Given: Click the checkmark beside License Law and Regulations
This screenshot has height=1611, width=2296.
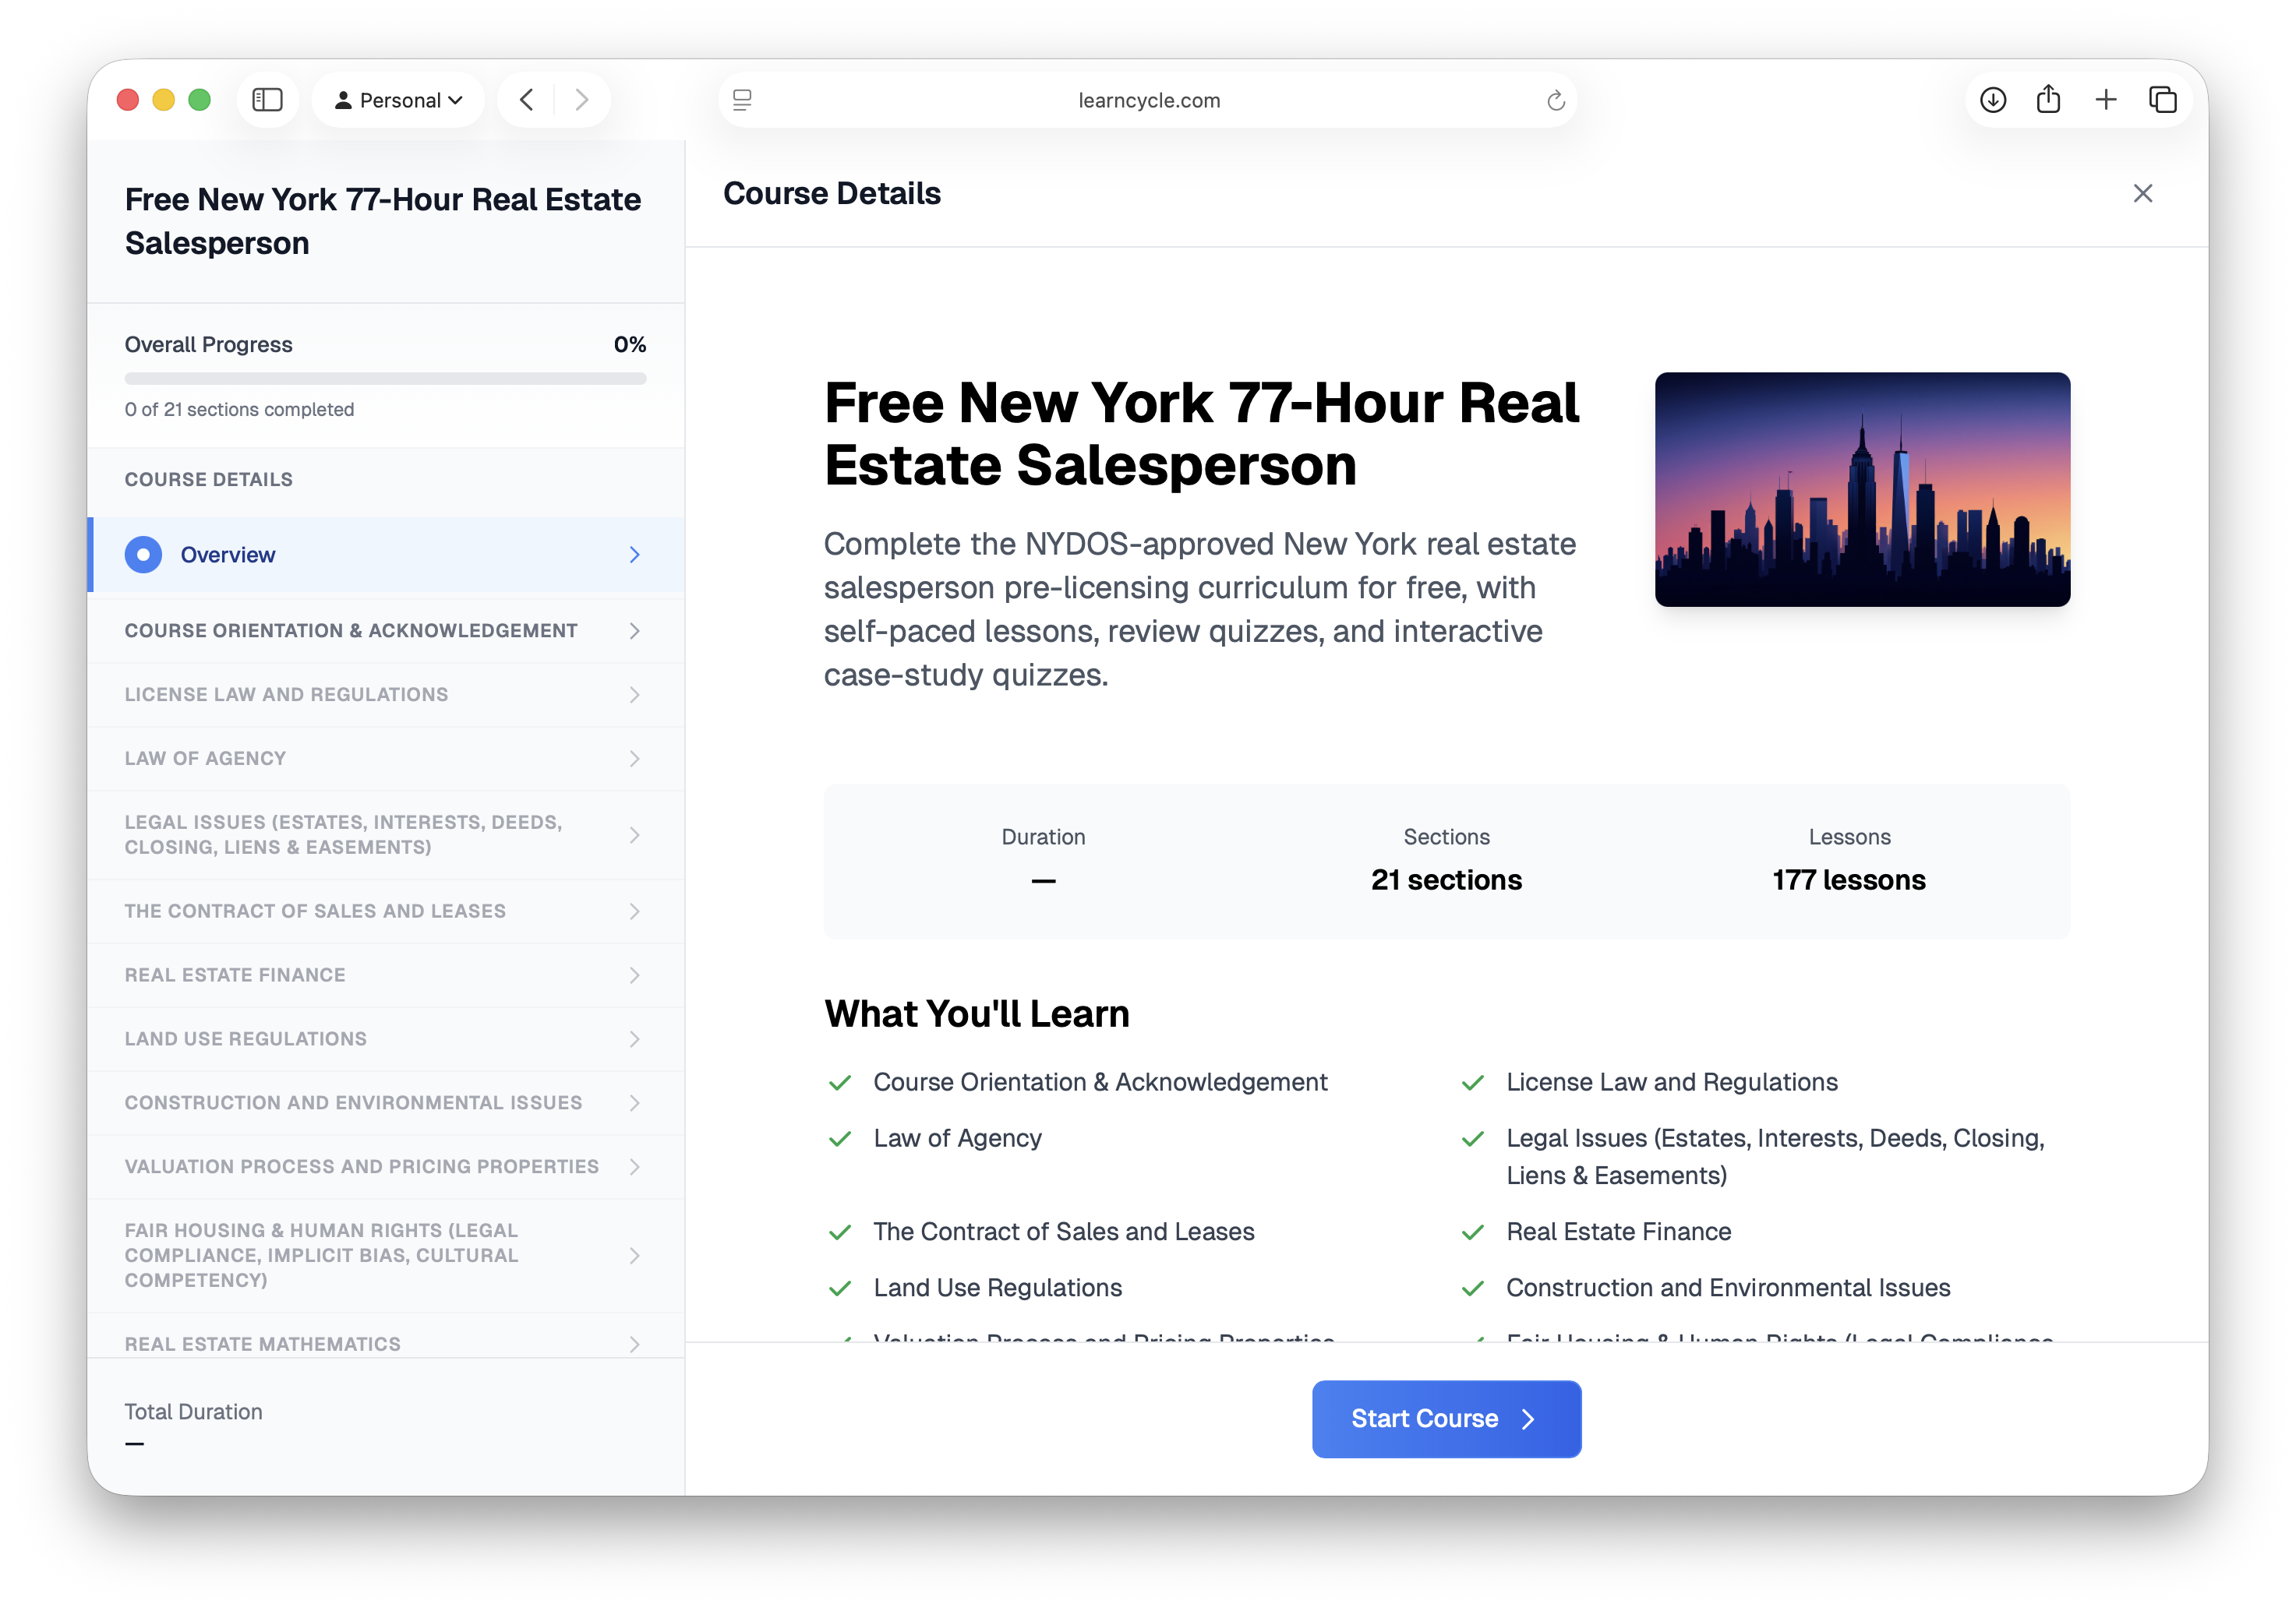Looking at the screenshot, I should 1472,1082.
